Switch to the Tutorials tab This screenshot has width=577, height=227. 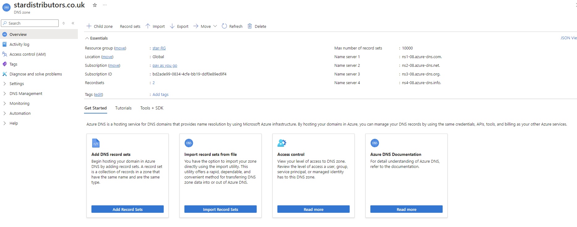123,108
